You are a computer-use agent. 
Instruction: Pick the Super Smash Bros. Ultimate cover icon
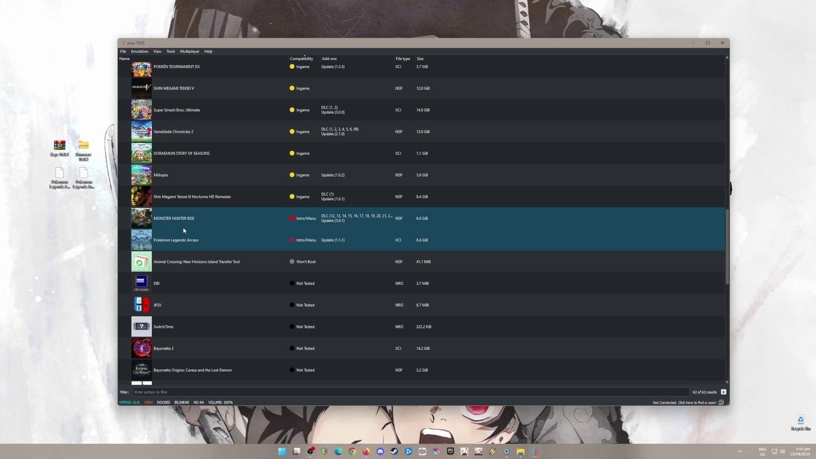(x=142, y=110)
